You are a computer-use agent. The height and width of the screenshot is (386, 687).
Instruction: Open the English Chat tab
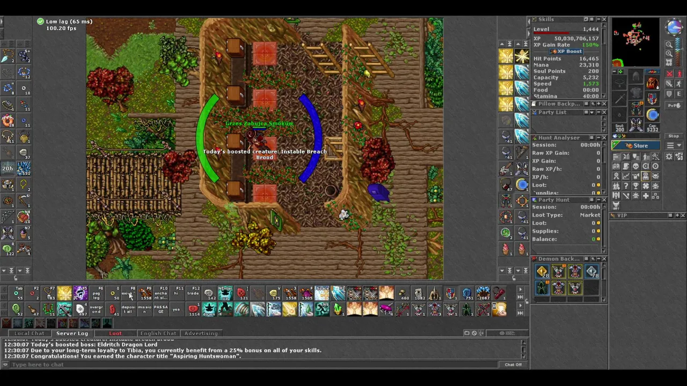(x=158, y=333)
